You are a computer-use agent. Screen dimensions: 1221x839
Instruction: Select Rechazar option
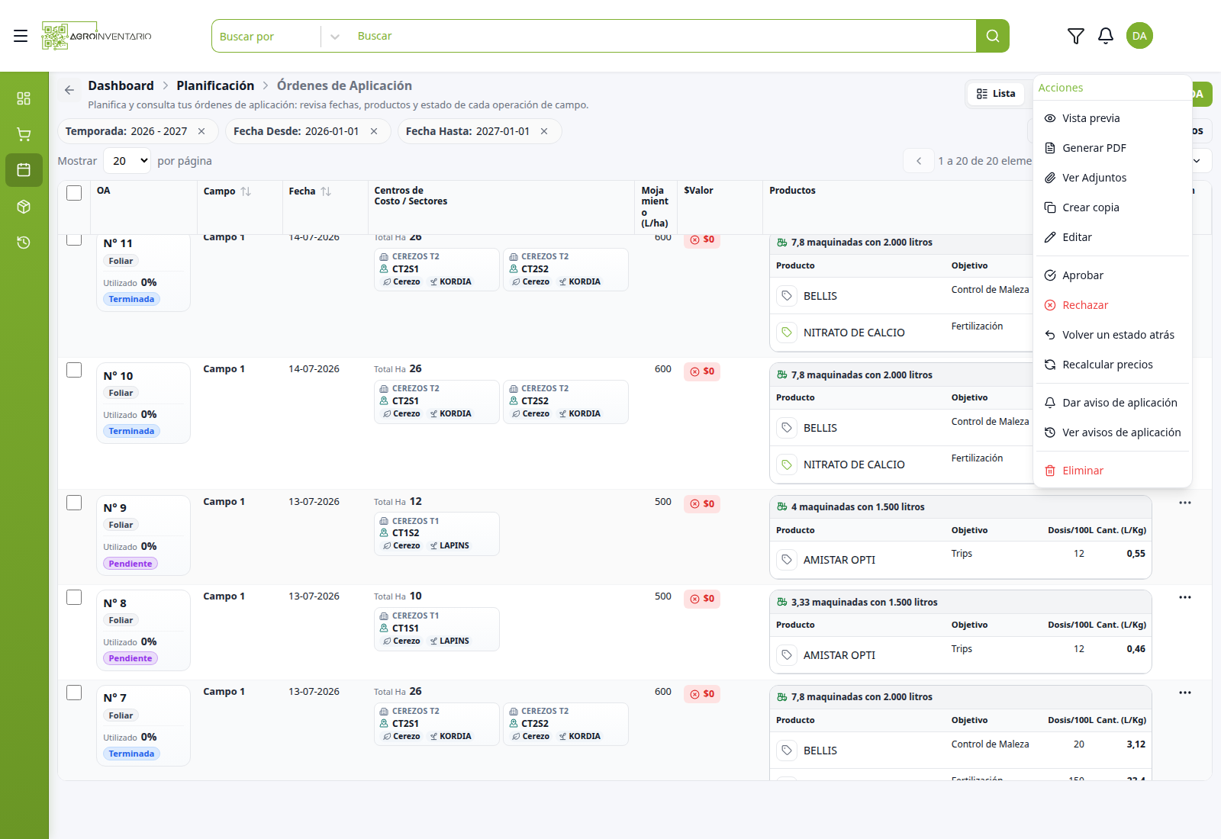[x=1113, y=305]
